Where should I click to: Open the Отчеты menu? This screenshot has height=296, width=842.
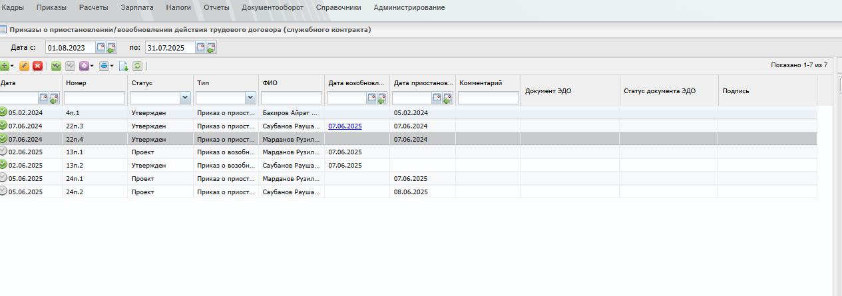tap(216, 7)
